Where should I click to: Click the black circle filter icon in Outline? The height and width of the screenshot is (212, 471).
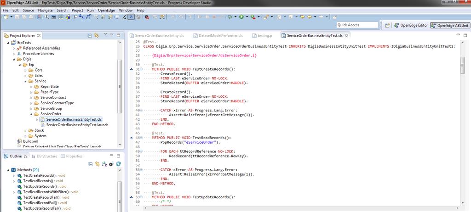[111, 164]
